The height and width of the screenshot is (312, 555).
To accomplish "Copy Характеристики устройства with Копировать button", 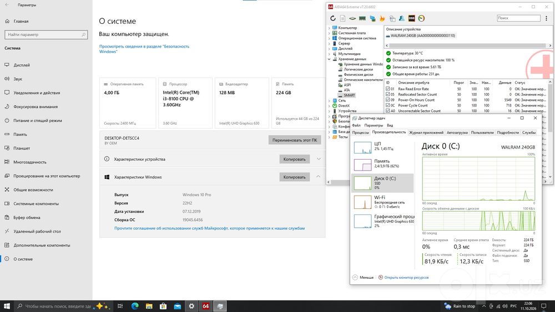I will (x=295, y=159).
